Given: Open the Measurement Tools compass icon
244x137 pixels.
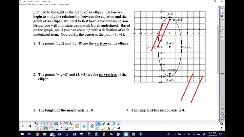Looking at the screenshot, I should pyautogui.click(x=56, y=128).
